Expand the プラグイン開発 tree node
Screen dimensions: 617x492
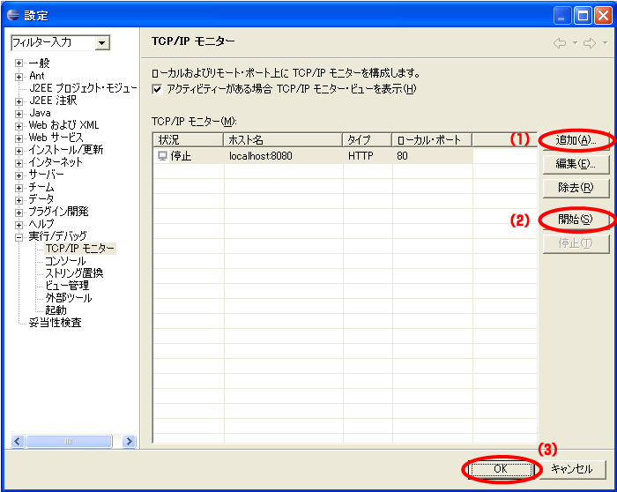click(x=19, y=212)
